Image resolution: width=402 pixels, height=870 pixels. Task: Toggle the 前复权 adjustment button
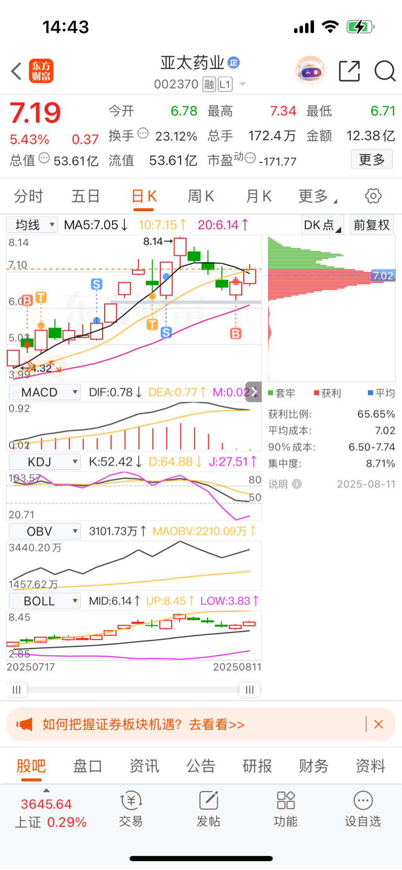372,225
